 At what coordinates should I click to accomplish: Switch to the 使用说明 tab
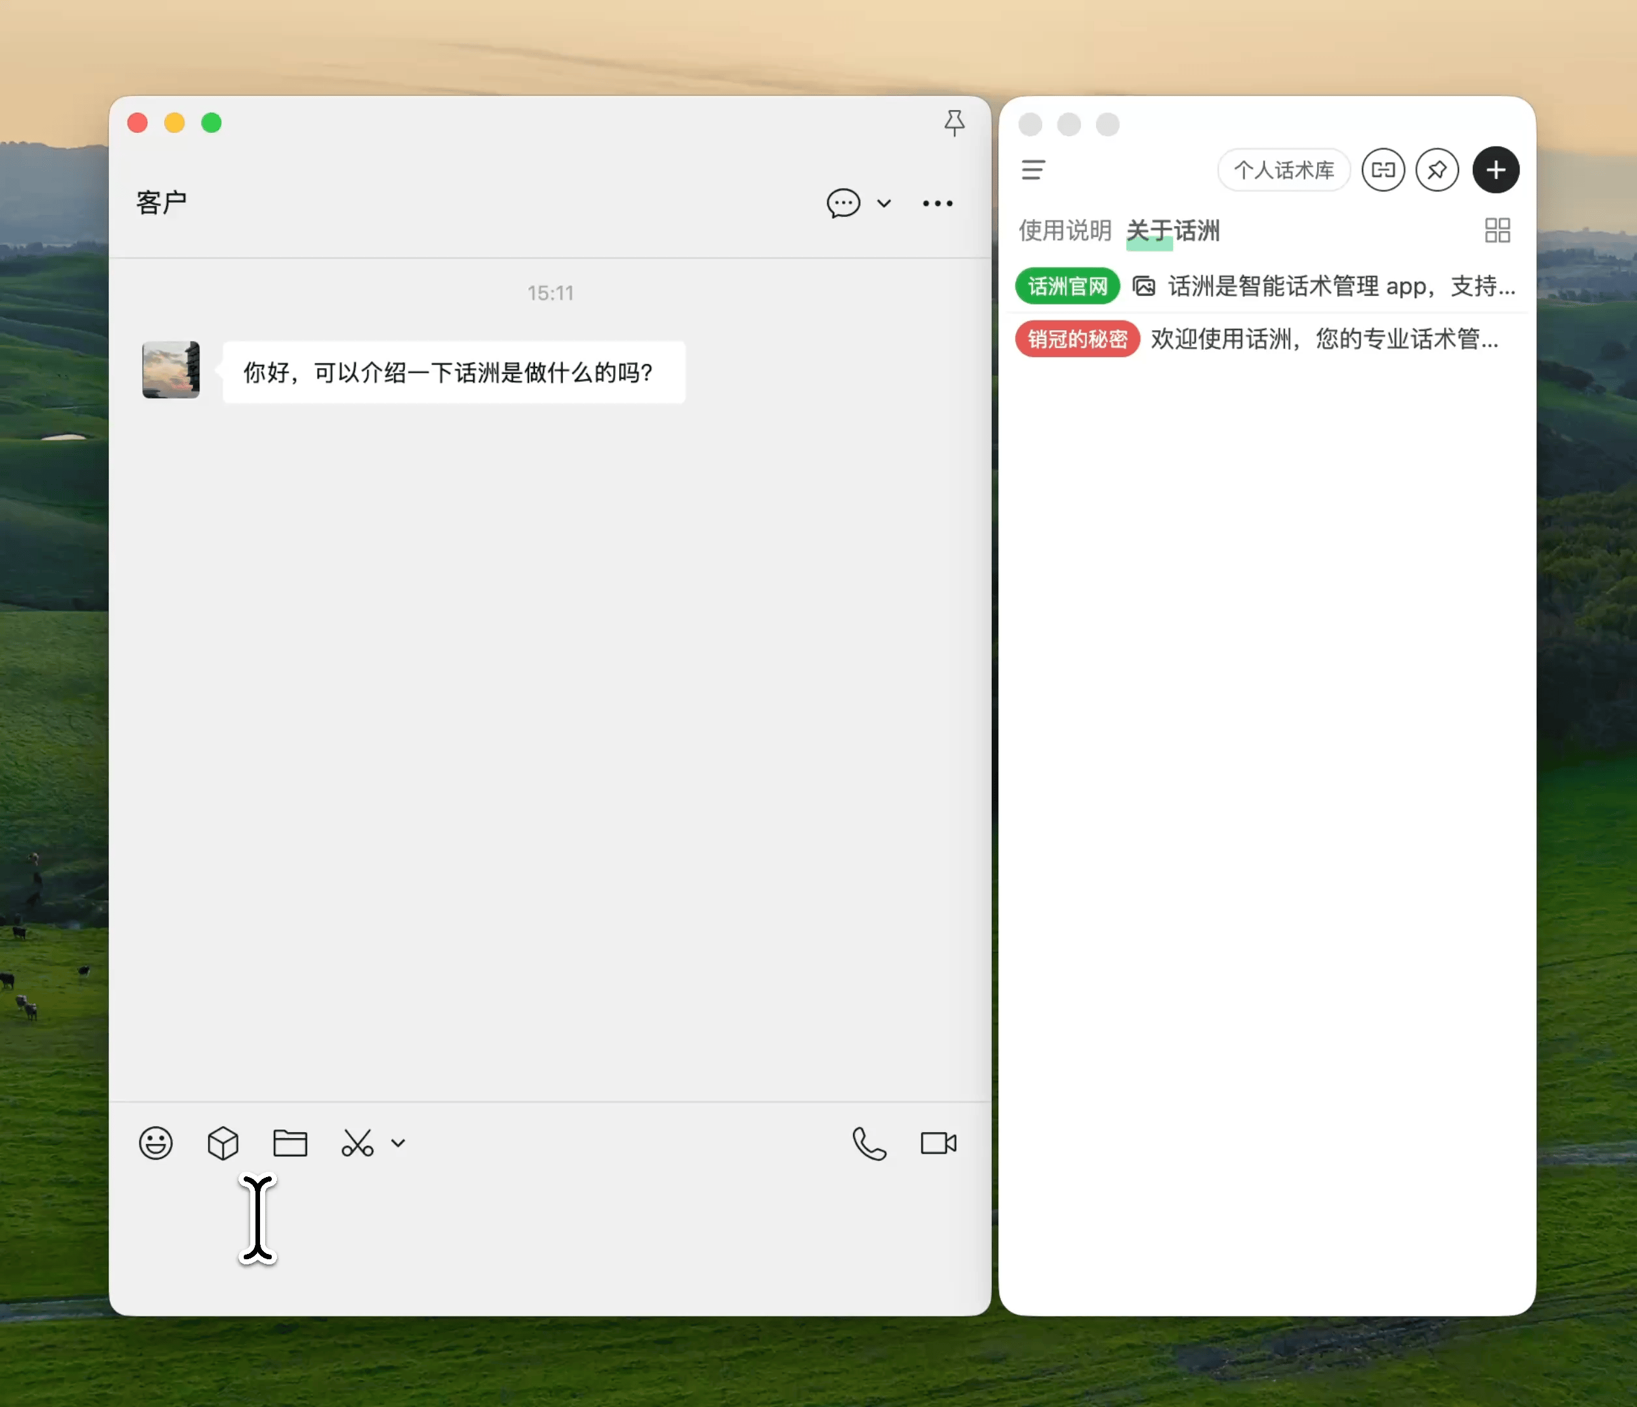[1064, 231]
